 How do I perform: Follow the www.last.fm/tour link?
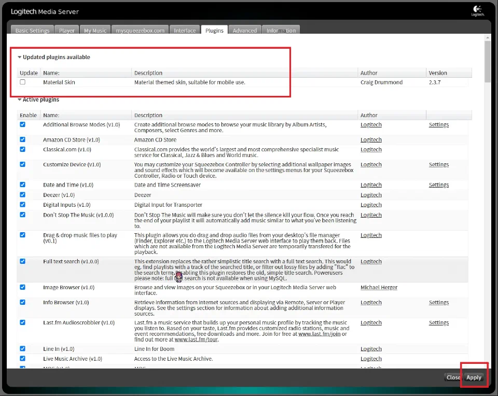196,340
